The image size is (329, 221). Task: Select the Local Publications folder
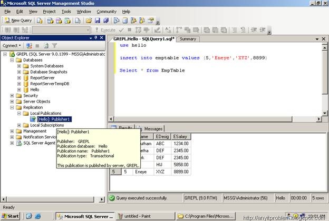(45, 113)
